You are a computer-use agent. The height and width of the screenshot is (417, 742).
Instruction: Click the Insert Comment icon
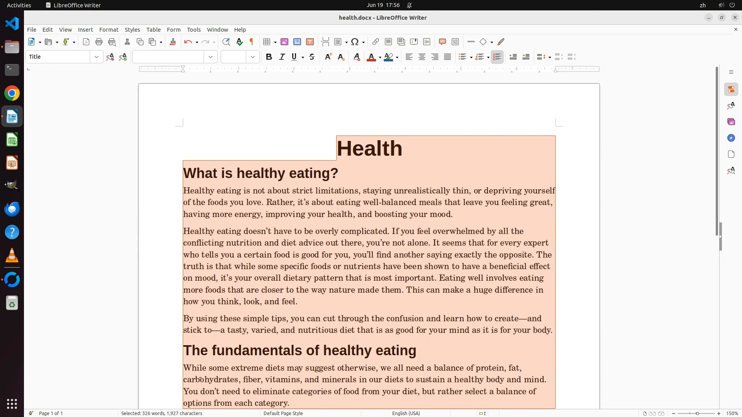click(442, 42)
